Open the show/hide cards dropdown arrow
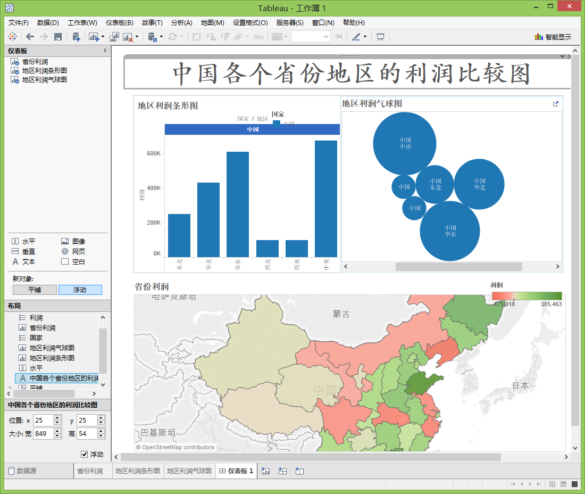585x494 pixels. [286, 37]
